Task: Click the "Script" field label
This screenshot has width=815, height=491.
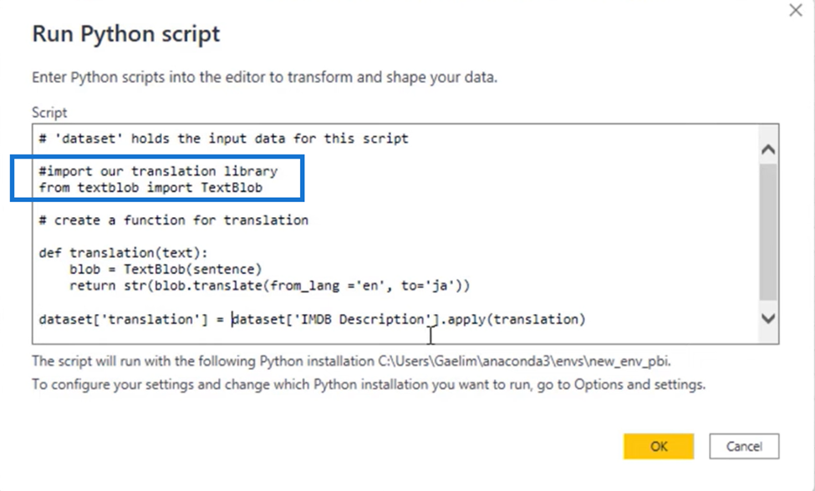Action: click(x=49, y=113)
